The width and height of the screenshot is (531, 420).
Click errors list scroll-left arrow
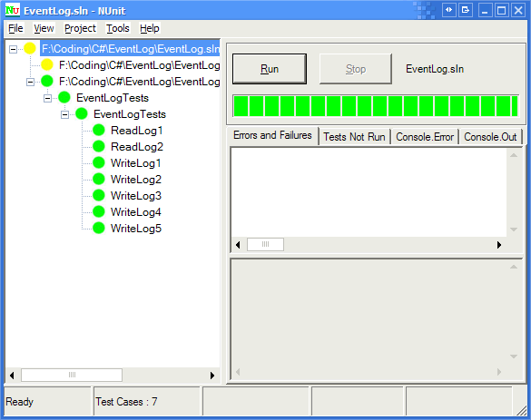click(x=238, y=245)
